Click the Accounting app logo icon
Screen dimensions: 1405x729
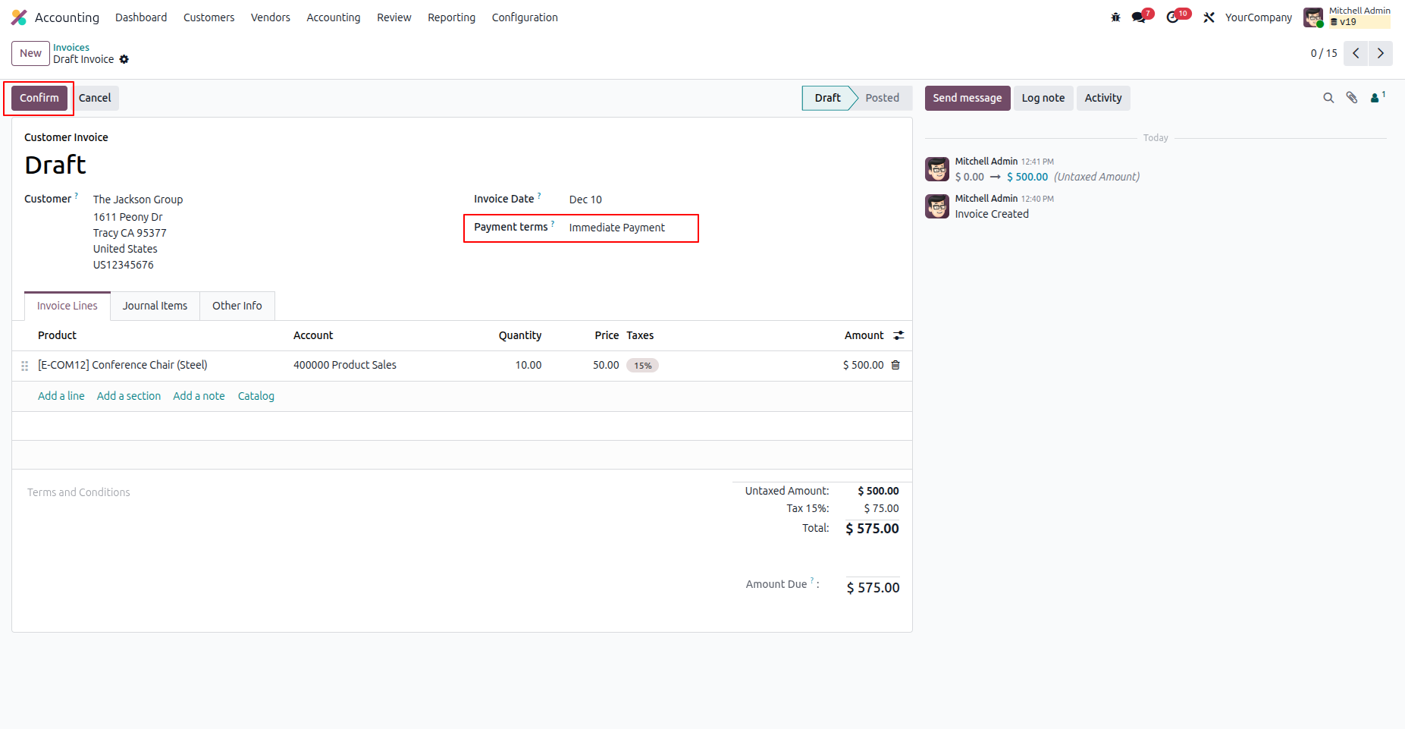19,17
